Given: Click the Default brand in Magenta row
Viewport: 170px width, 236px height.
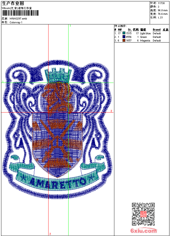Looking at the screenshot, I should [x=157, y=41].
